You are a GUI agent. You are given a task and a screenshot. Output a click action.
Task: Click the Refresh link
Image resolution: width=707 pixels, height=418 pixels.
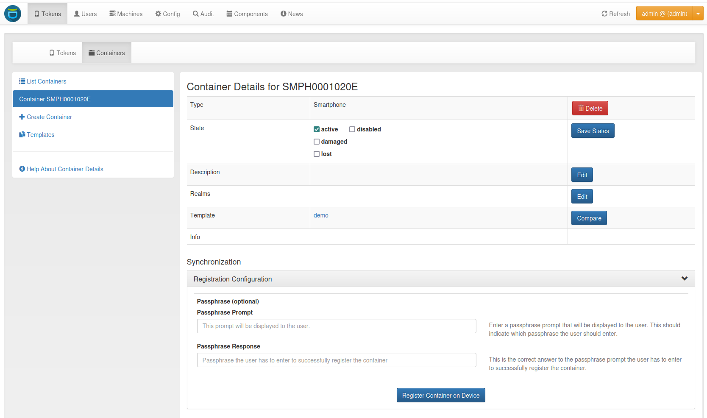[x=615, y=14]
